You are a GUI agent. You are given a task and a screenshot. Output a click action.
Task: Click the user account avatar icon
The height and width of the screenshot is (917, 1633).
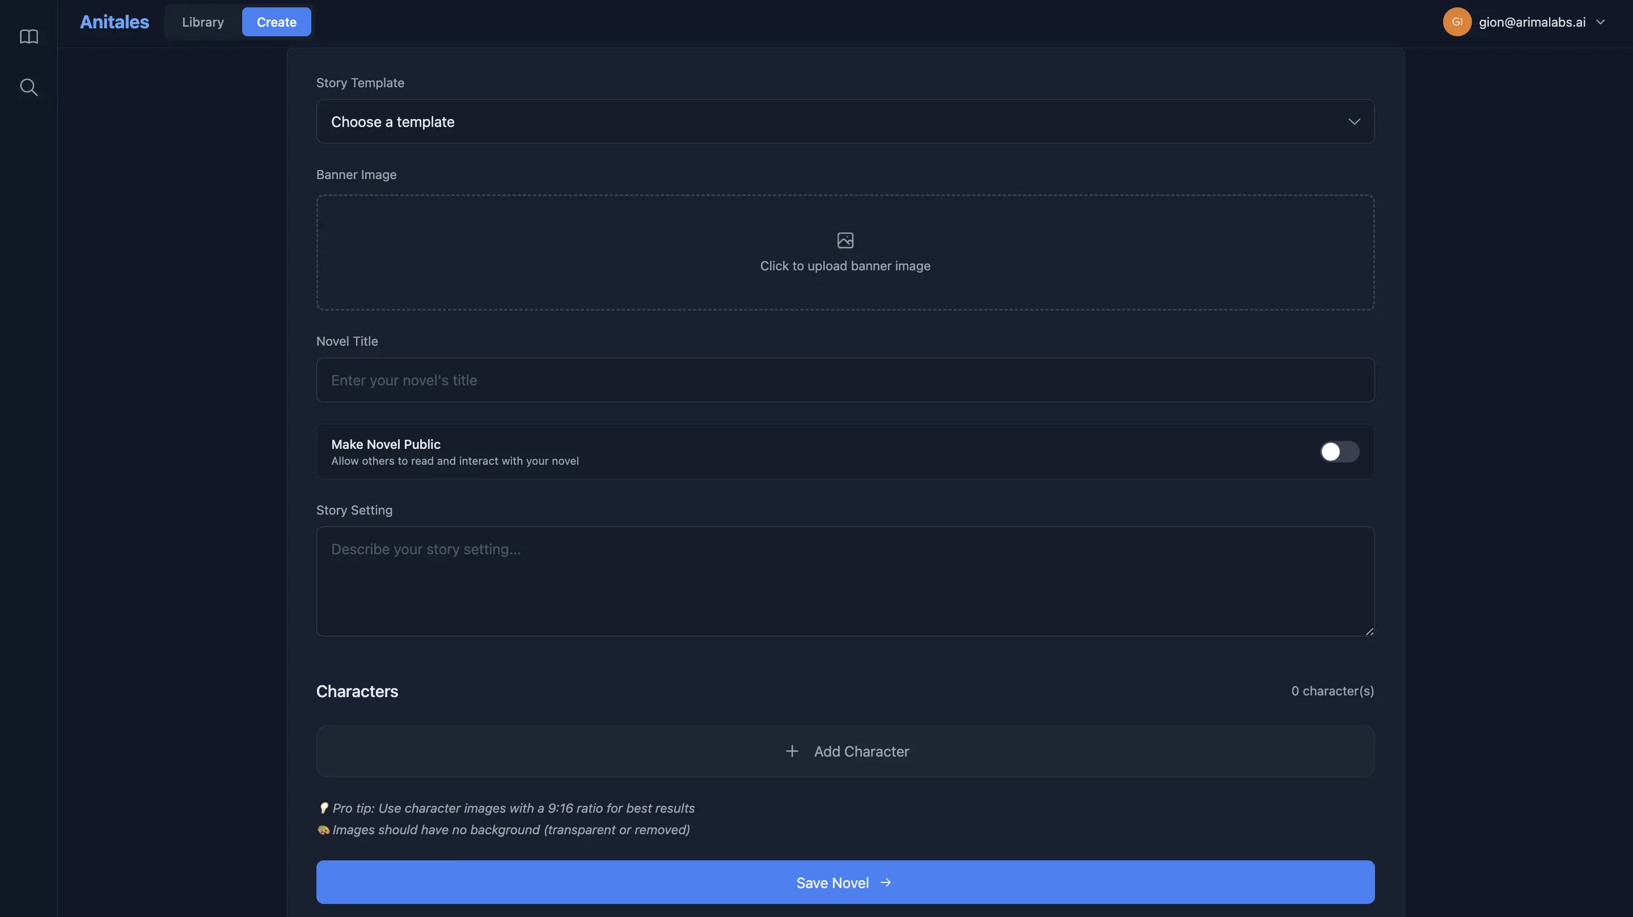coord(1457,22)
